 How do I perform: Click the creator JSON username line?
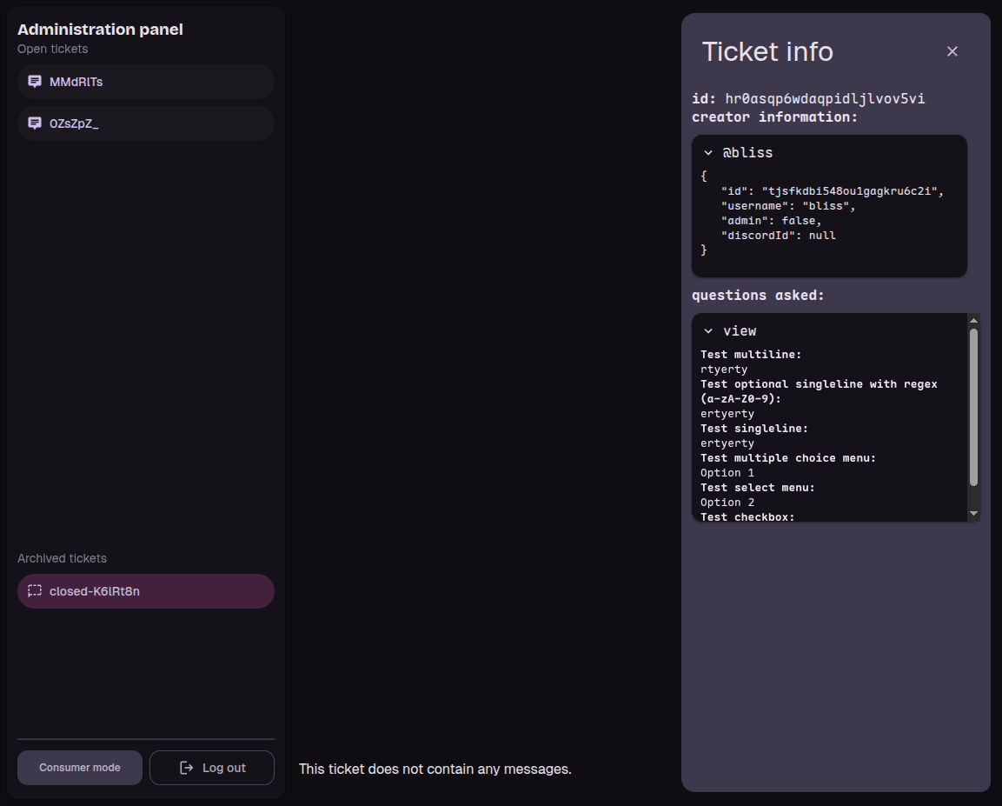click(x=787, y=207)
